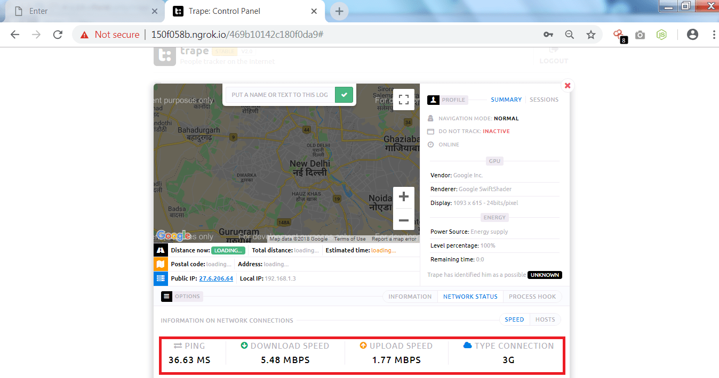This screenshot has height=378, width=719.
Task: Click the trape logo icon
Action: click(164, 55)
